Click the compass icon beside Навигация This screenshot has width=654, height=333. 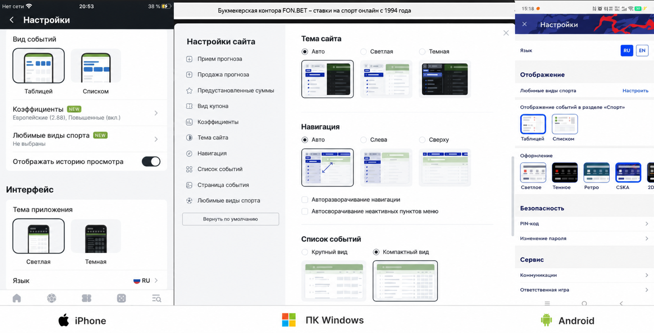click(189, 153)
